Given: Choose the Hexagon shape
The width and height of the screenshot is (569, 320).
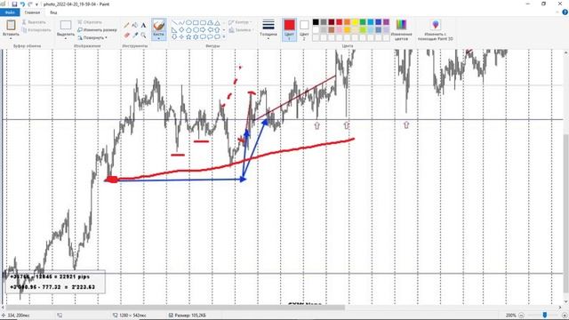Looking at the screenshot, I should 196,29.
